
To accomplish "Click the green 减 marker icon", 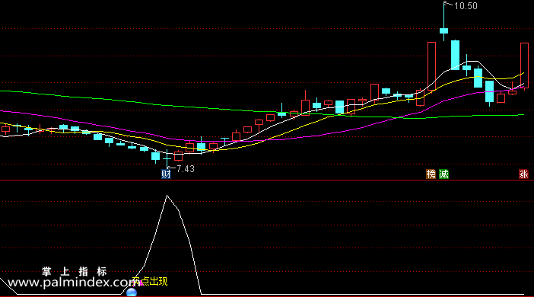I will coord(443,174).
